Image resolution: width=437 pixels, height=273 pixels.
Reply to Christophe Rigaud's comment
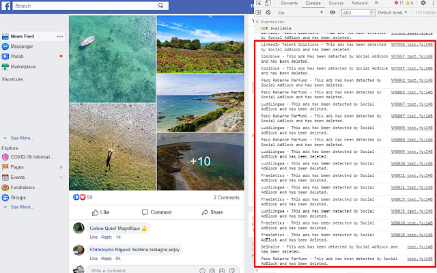point(107,259)
